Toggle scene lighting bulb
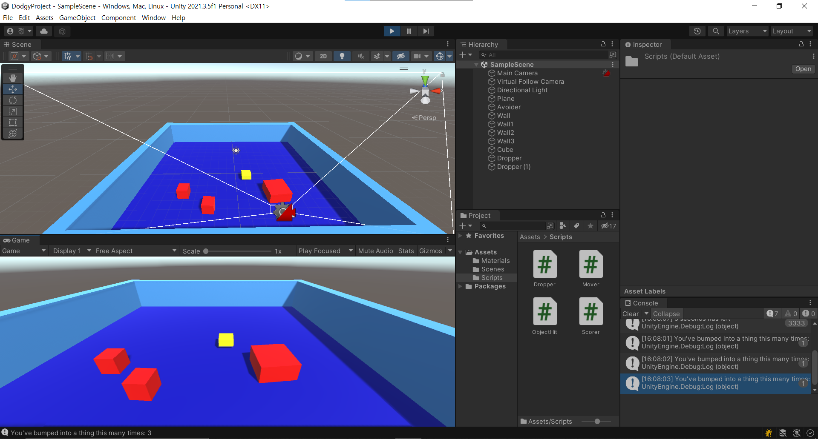 [342, 56]
